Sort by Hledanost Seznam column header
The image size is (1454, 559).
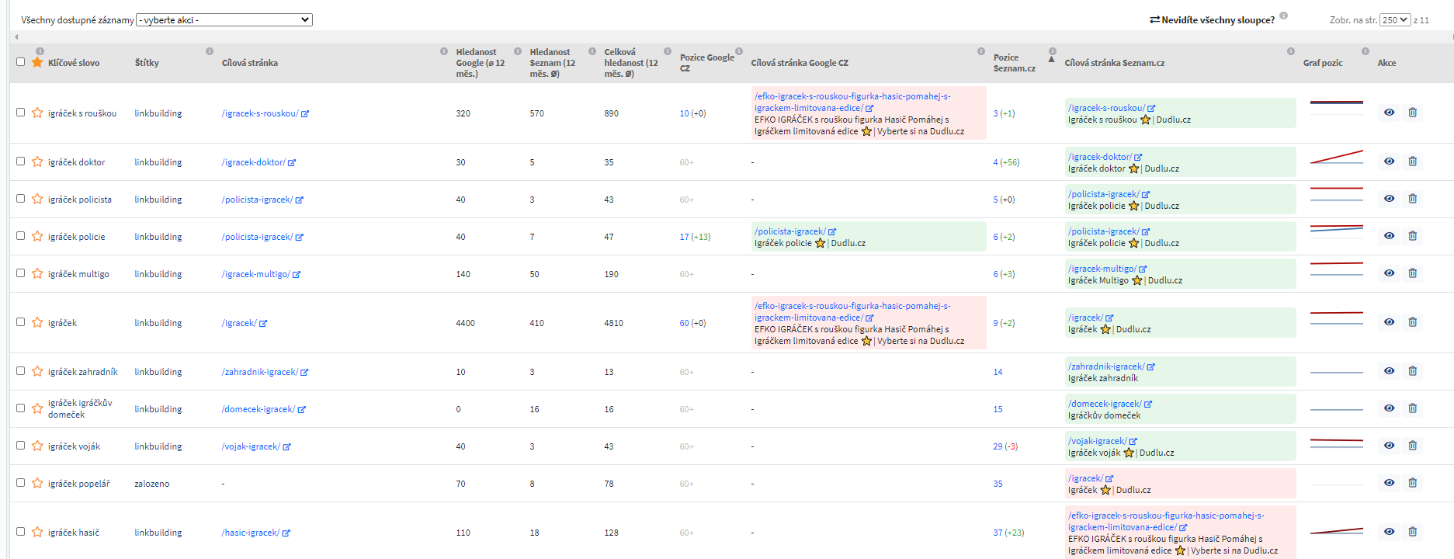553,63
